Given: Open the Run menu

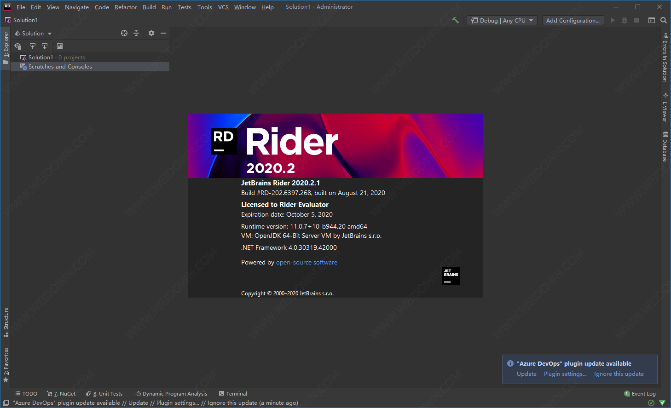Looking at the screenshot, I should pyautogui.click(x=167, y=7).
